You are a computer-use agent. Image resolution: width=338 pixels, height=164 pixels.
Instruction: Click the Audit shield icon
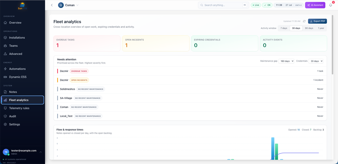(5, 116)
